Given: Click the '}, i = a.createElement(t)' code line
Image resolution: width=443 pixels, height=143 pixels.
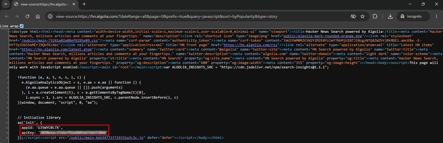Looking at the screenshot, I should tap(84, 92).
